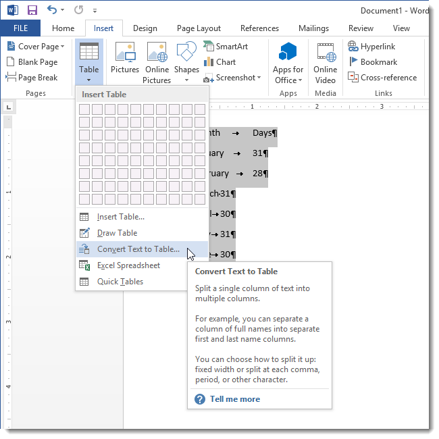439x439 pixels.
Task: Click the blue help question mark icon
Action: click(200, 399)
